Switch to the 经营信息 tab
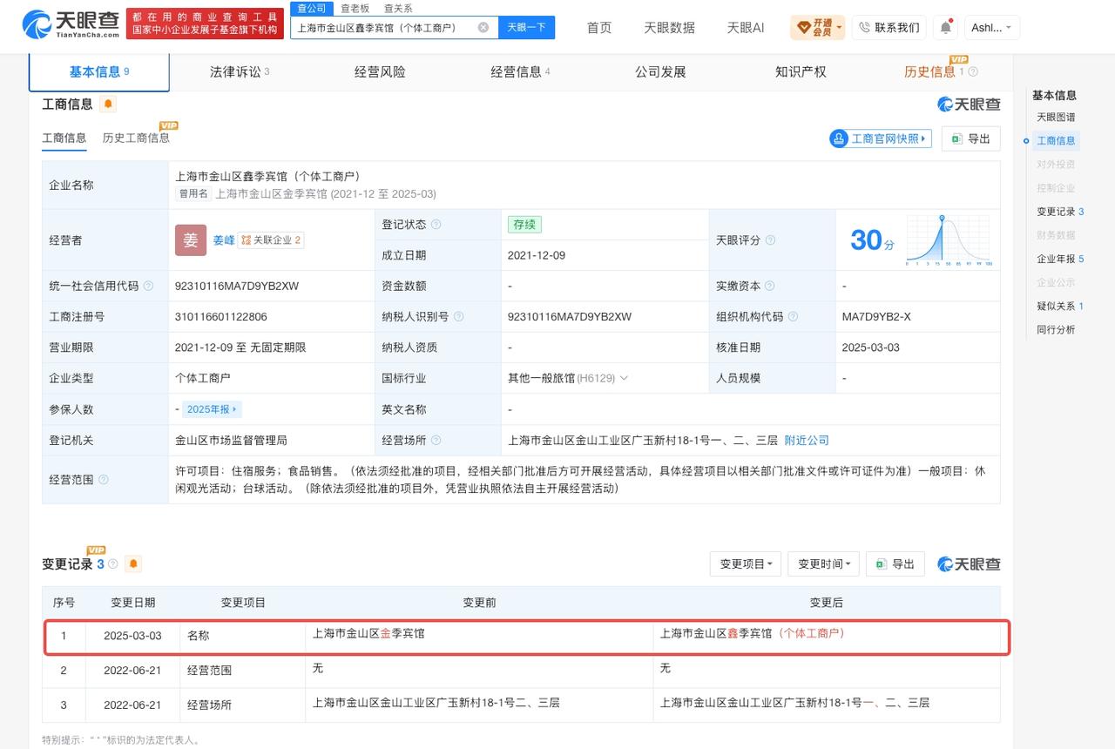This screenshot has width=1115, height=749. [x=520, y=71]
